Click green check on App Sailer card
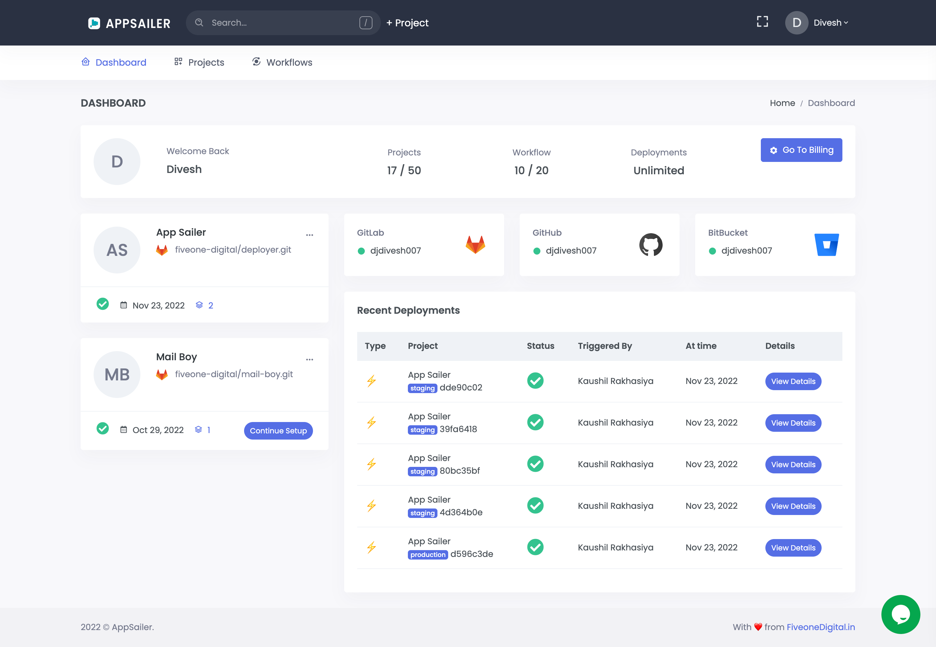This screenshot has width=936, height=647. tap(102, 304)
